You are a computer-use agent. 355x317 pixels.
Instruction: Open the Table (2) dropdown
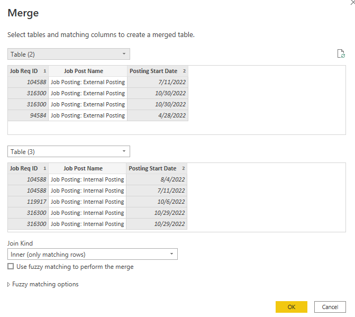(x=69, y=54)
